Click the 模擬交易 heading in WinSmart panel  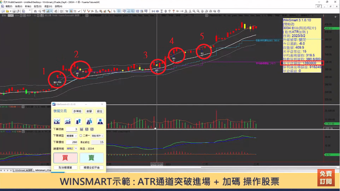click(x=60, y=111)
